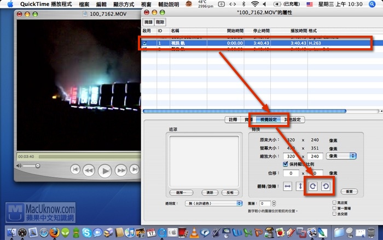
Task: Click the scaled height field showing 240
Action: point(315,156)
